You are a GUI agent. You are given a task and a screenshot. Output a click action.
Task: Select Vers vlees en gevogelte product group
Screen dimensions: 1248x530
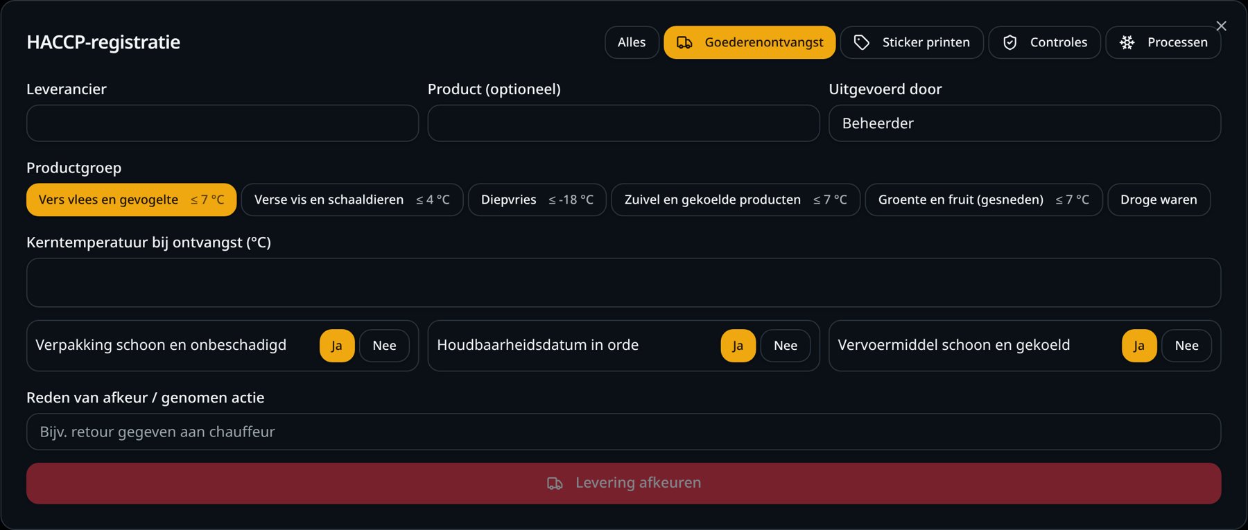click(131, 200)
